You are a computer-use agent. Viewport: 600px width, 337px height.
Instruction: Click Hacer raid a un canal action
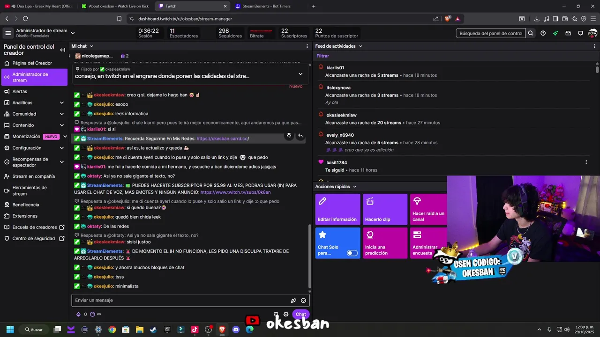click(428, 209)
